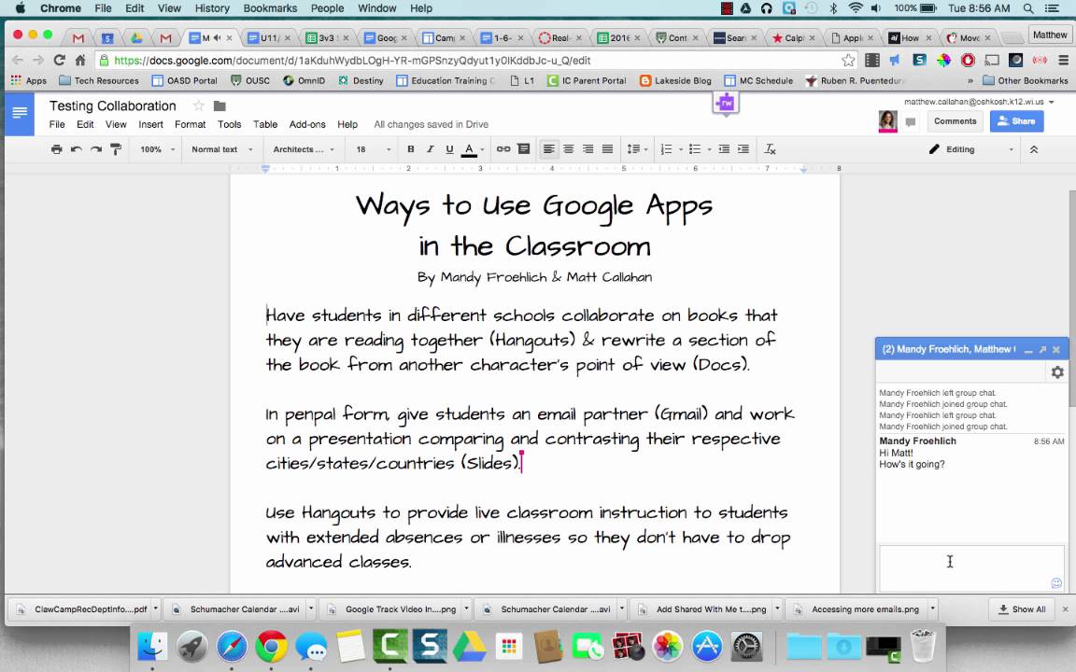The height and width of the screenshot is (672, 1076).
Task: Open the text color picker
Action: pyautogui.click(x=472, y=149)
